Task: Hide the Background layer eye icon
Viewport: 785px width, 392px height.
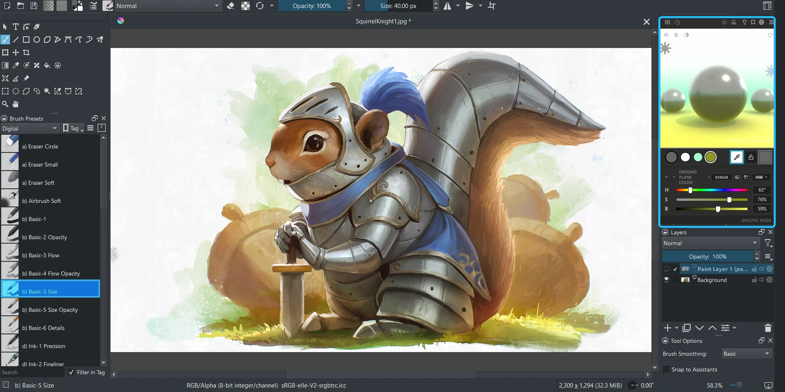Action: [x=666, y=279]
